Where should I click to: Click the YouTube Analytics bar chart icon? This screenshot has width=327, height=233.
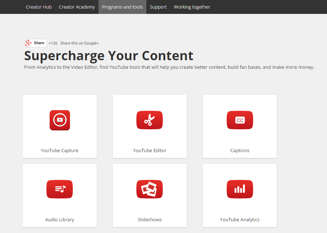coord(240,189)
